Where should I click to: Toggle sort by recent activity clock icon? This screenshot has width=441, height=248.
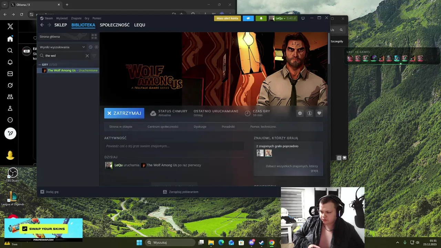click(91, 47)
